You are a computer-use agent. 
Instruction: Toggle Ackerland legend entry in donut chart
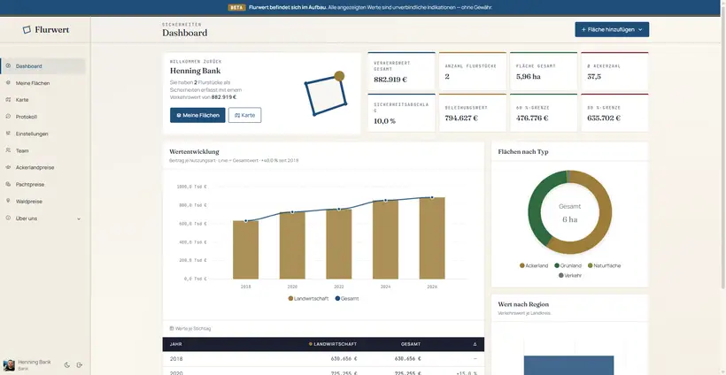pos(534,266)
